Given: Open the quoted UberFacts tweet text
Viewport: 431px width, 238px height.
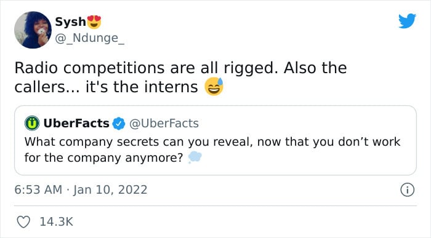Looking at the screenshot, I should pos(212,149).
